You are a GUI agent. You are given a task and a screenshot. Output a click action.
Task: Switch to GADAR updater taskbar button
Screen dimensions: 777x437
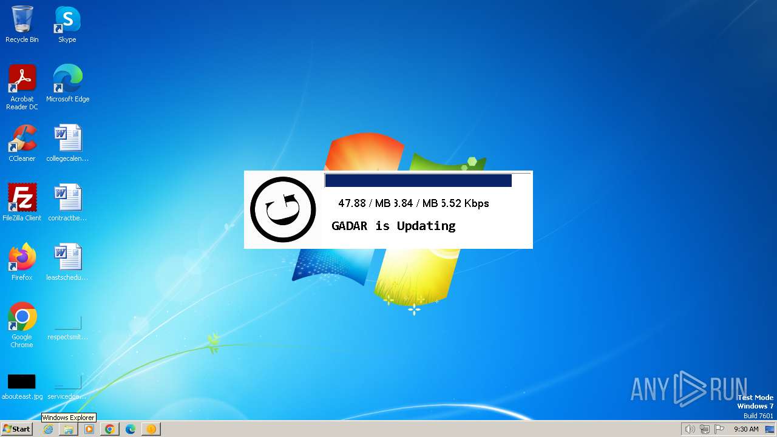pyautogui.click(x=151, y=429)
